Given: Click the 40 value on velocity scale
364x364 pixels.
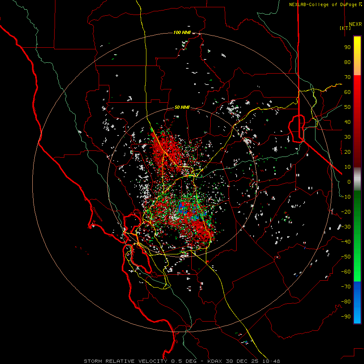Looking at the screenshot, I should tap(347, 122).
